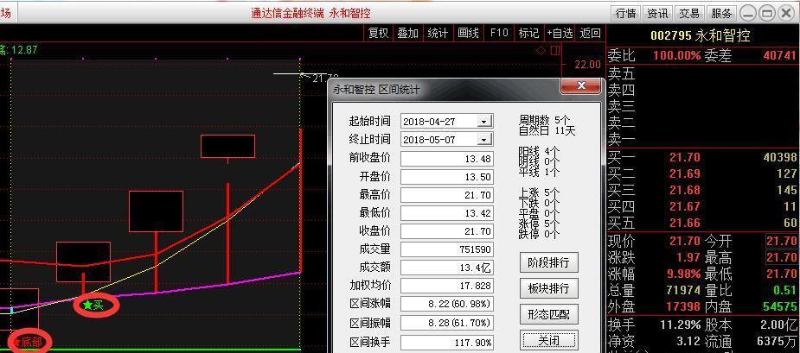The height and width of the screenshot is (353, 800).
Task: Minimize the main window
Action: (748, 13)
